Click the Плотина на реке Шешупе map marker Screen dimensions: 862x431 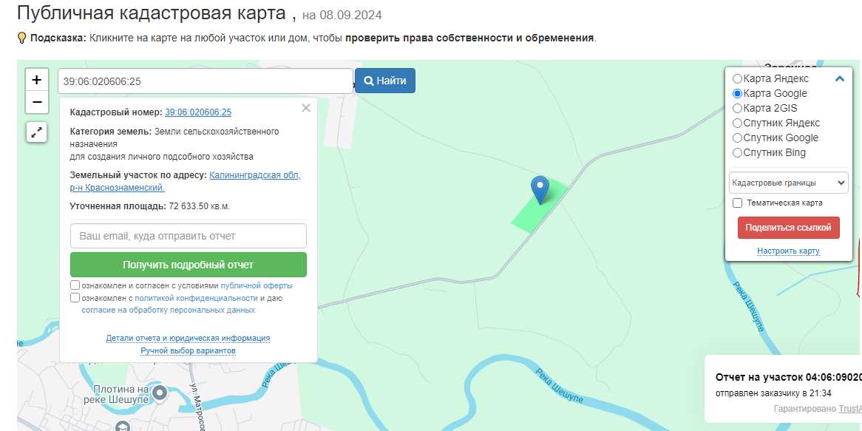[x=160, y=393]
